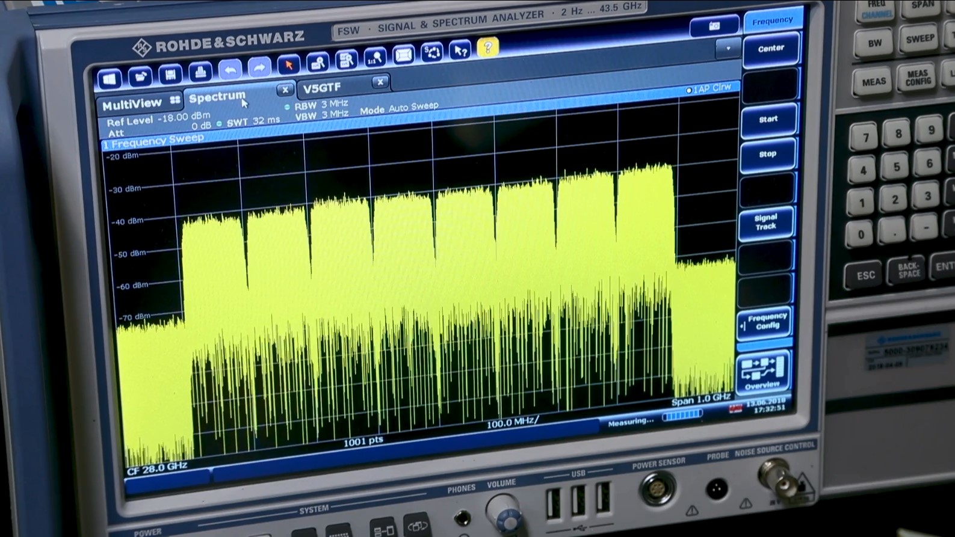Switch to the V5GTF tab
The width and height of the screenshot is (955, 537).
click(322, 88)
